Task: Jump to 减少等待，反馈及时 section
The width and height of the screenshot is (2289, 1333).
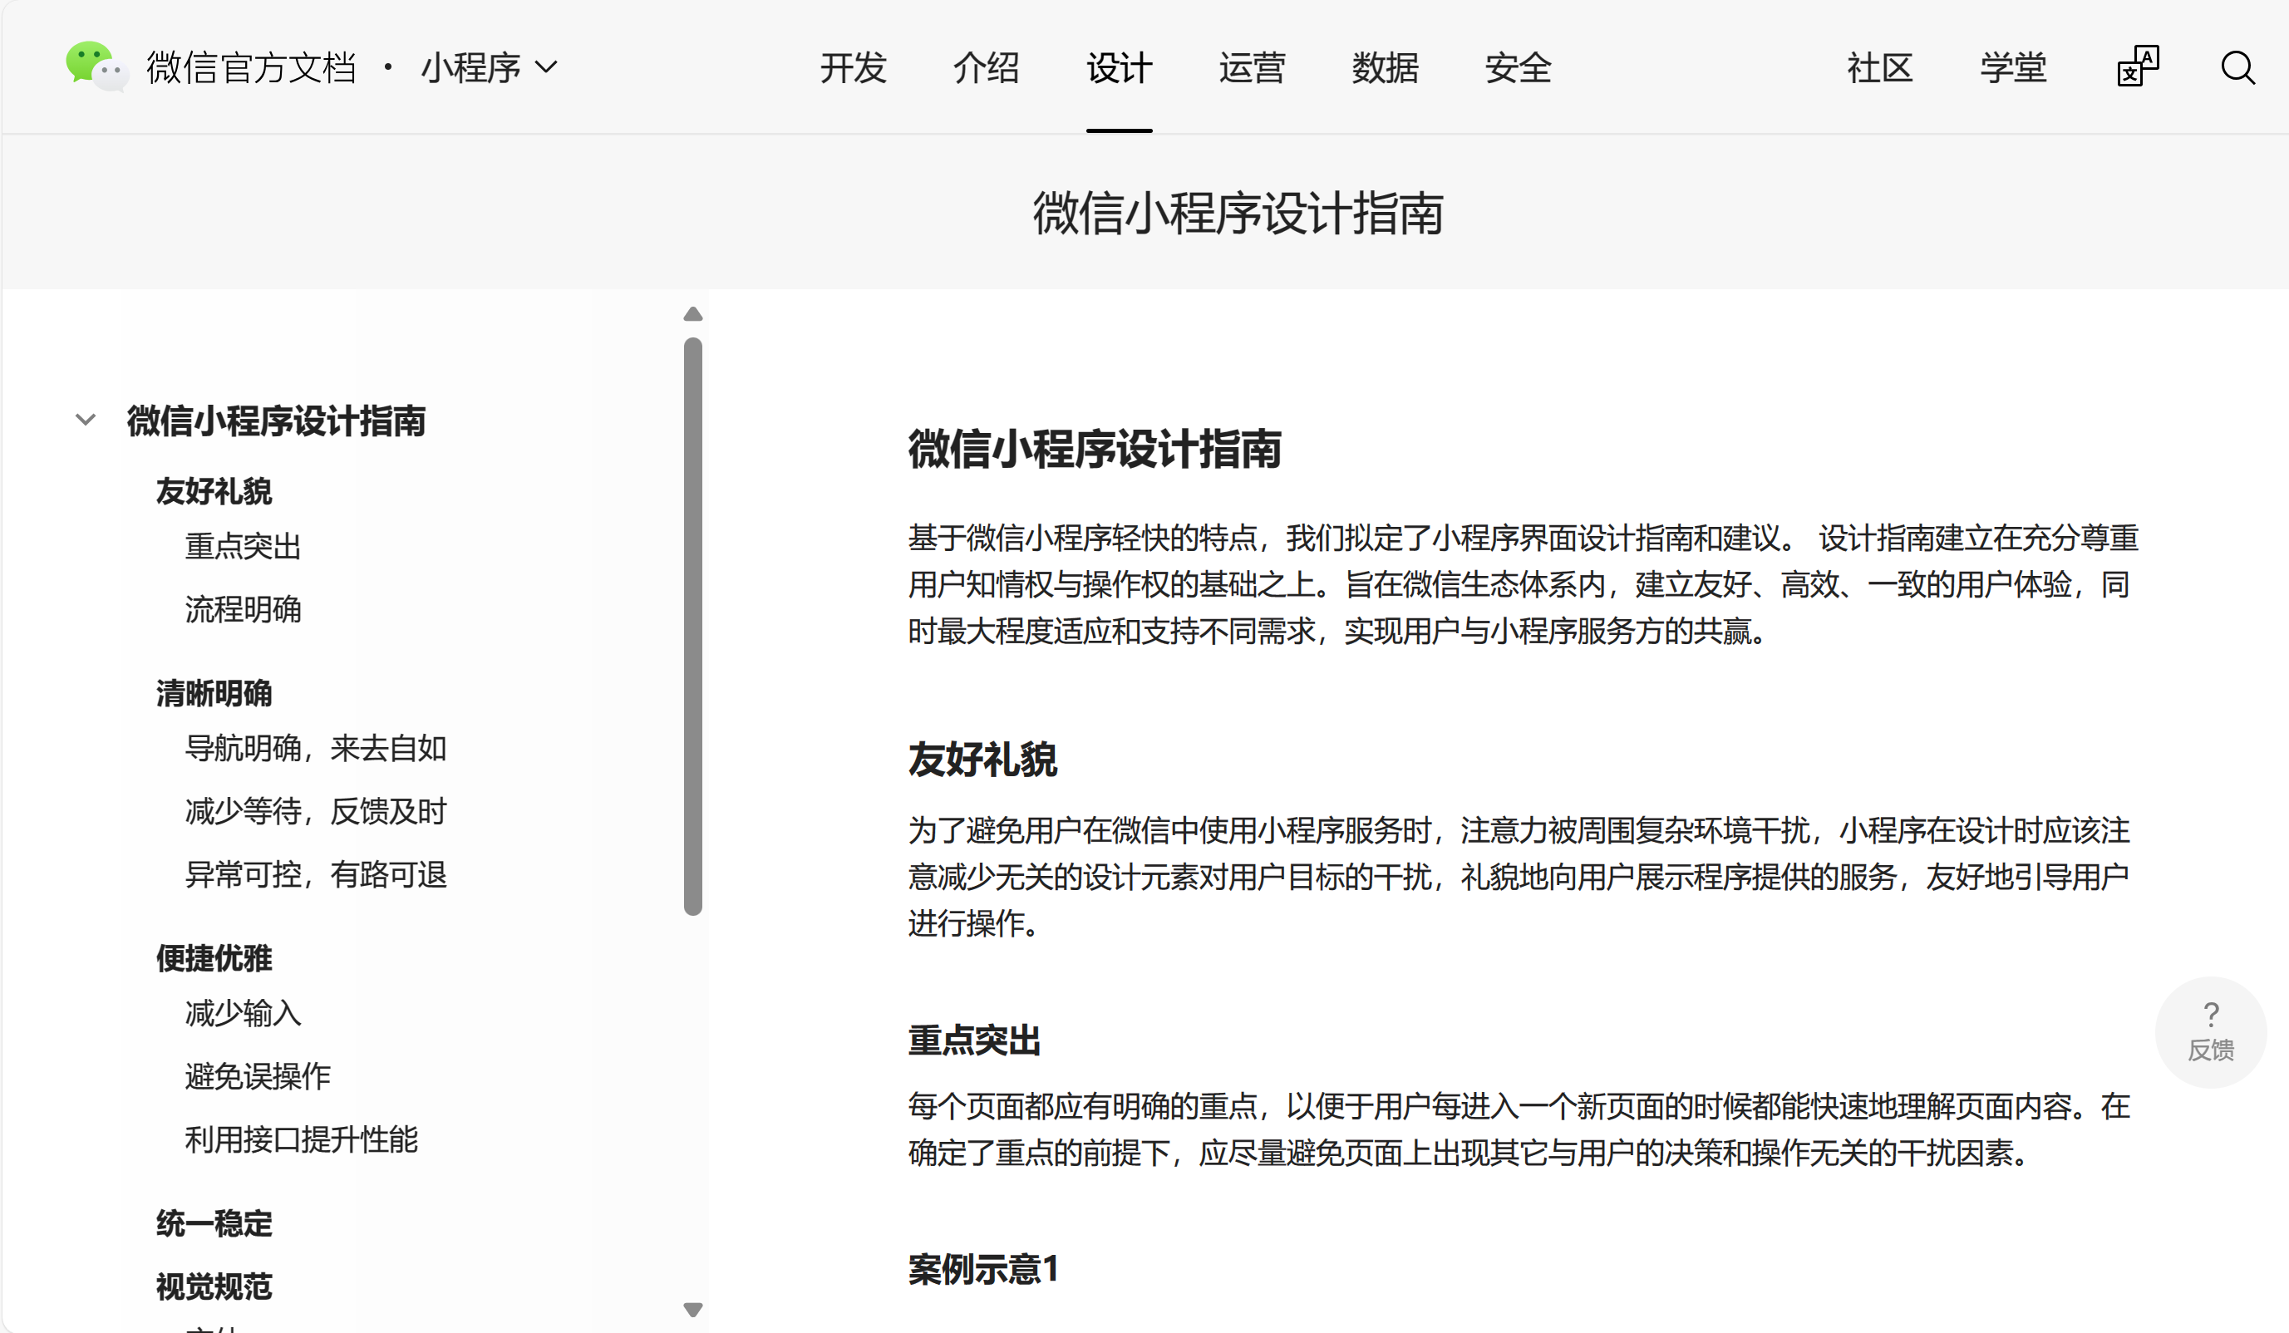Action: click(x=315, y=811)
